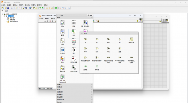The image size is (188, 103).
Task: Open View (查看) menu in Project Explorer
Action: pos(15,5)
